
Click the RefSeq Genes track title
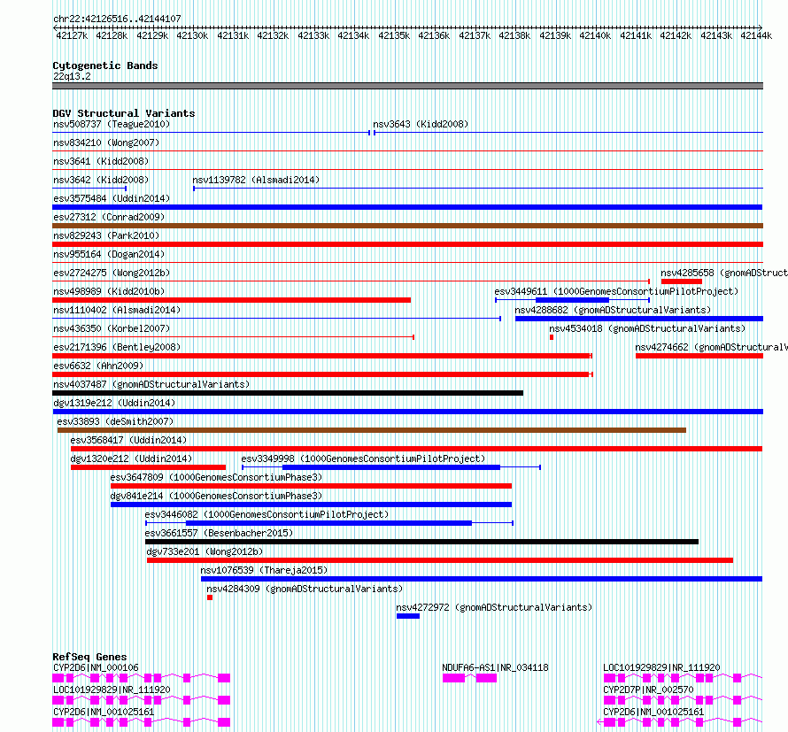click(89, 657)
